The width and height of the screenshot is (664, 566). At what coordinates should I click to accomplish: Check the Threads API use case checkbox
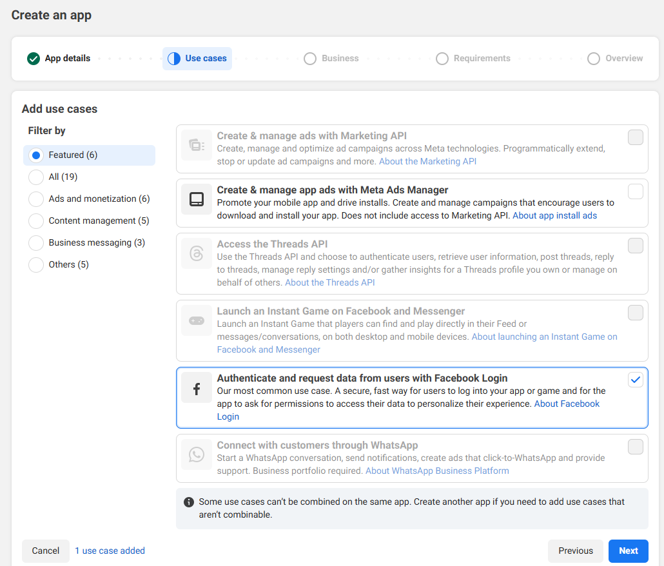click(x=636, y=246)
